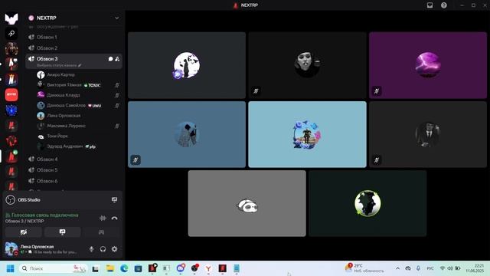Viewport: 490px width, 276px height.
Task: Open OBS Studio from the taskbar
Action: (x=194, y=268)
